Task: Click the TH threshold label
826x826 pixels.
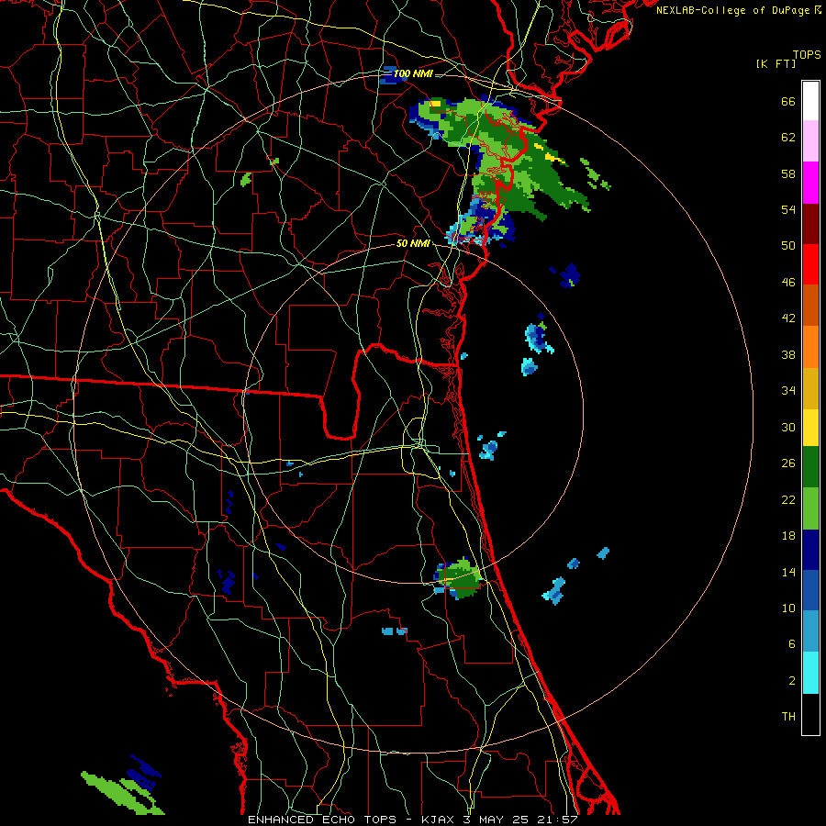Action: [x=788, y=717]
